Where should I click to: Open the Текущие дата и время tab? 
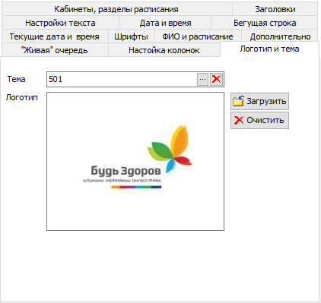click(x=55, y=36)
